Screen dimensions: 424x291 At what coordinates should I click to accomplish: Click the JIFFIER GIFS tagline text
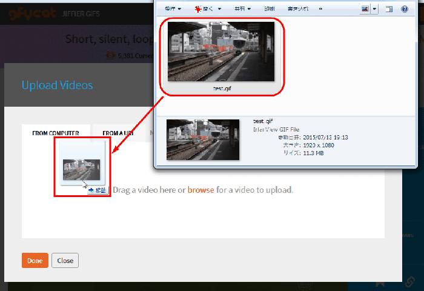pyautogui.click(x=81, y=14)
